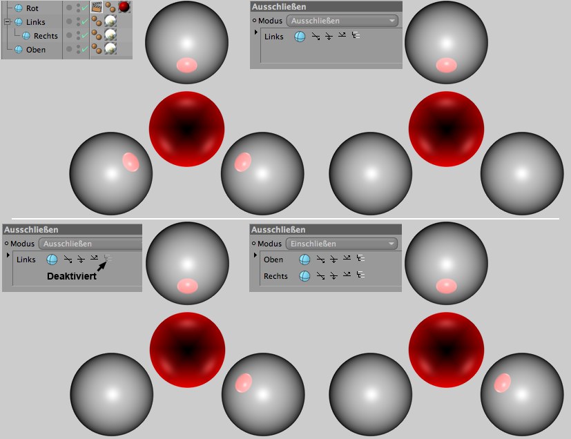Click the deactivated hierarchy icon above Deaktiviert label

click(x=107, y=260)
